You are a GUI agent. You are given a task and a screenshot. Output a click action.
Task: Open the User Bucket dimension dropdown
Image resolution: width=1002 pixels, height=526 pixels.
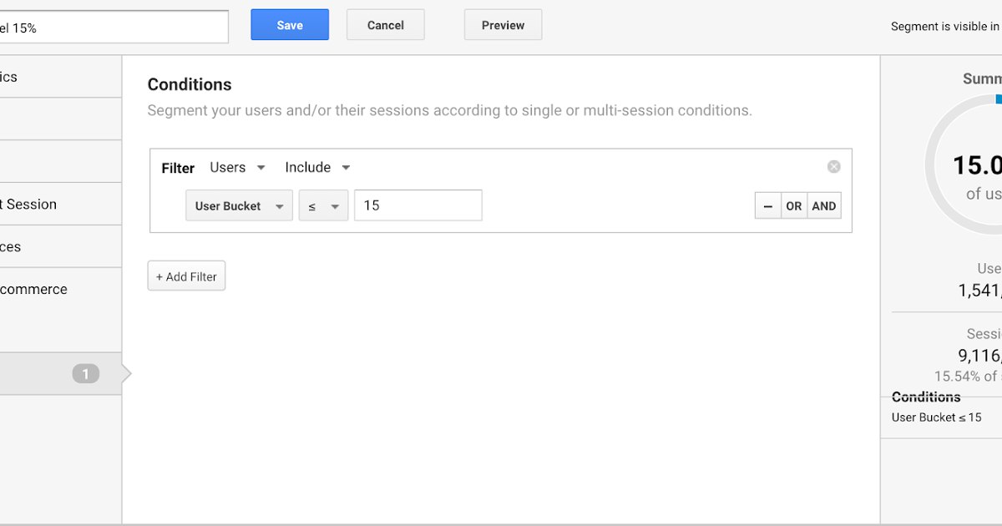coord(239,206)
